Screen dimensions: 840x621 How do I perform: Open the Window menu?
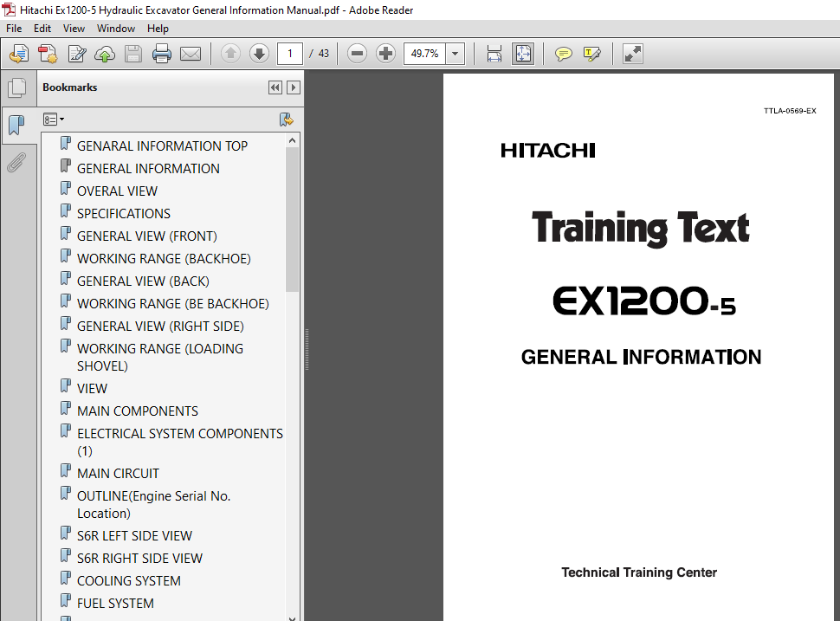tap(116, 29)
